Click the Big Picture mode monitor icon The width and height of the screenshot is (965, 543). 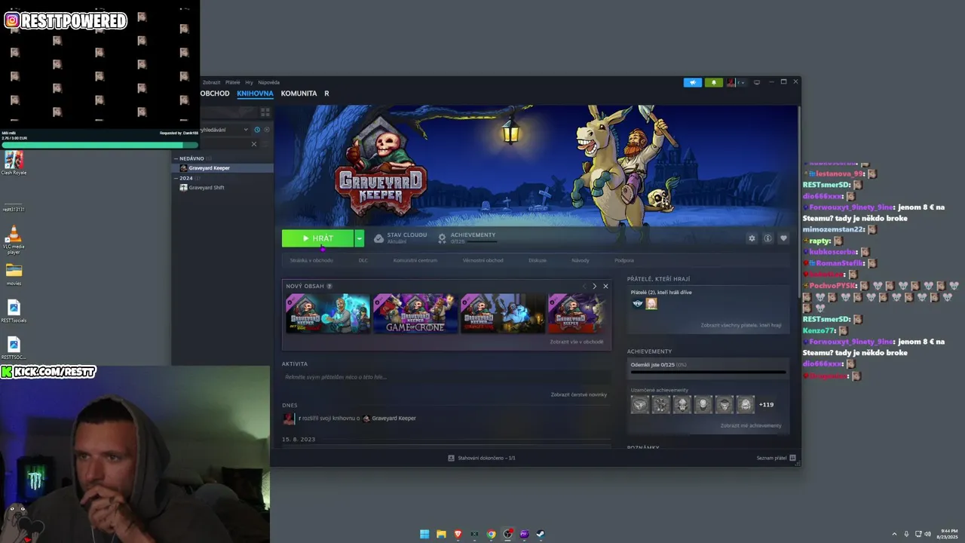pyautogui.click(x=757, y=82)
